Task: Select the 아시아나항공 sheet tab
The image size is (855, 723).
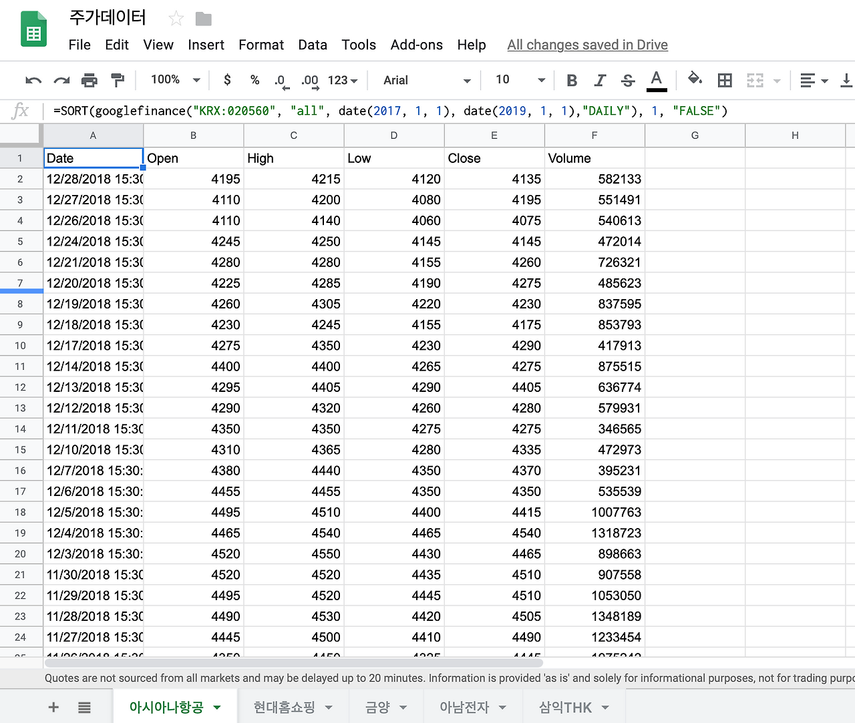Action: 166,707
